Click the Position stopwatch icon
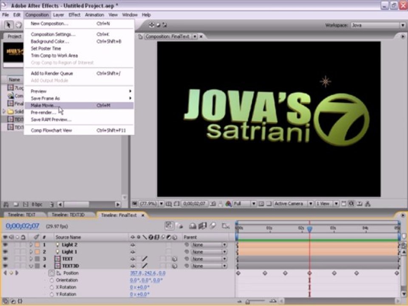The image size is (408, 306). (x=51, y=273)
